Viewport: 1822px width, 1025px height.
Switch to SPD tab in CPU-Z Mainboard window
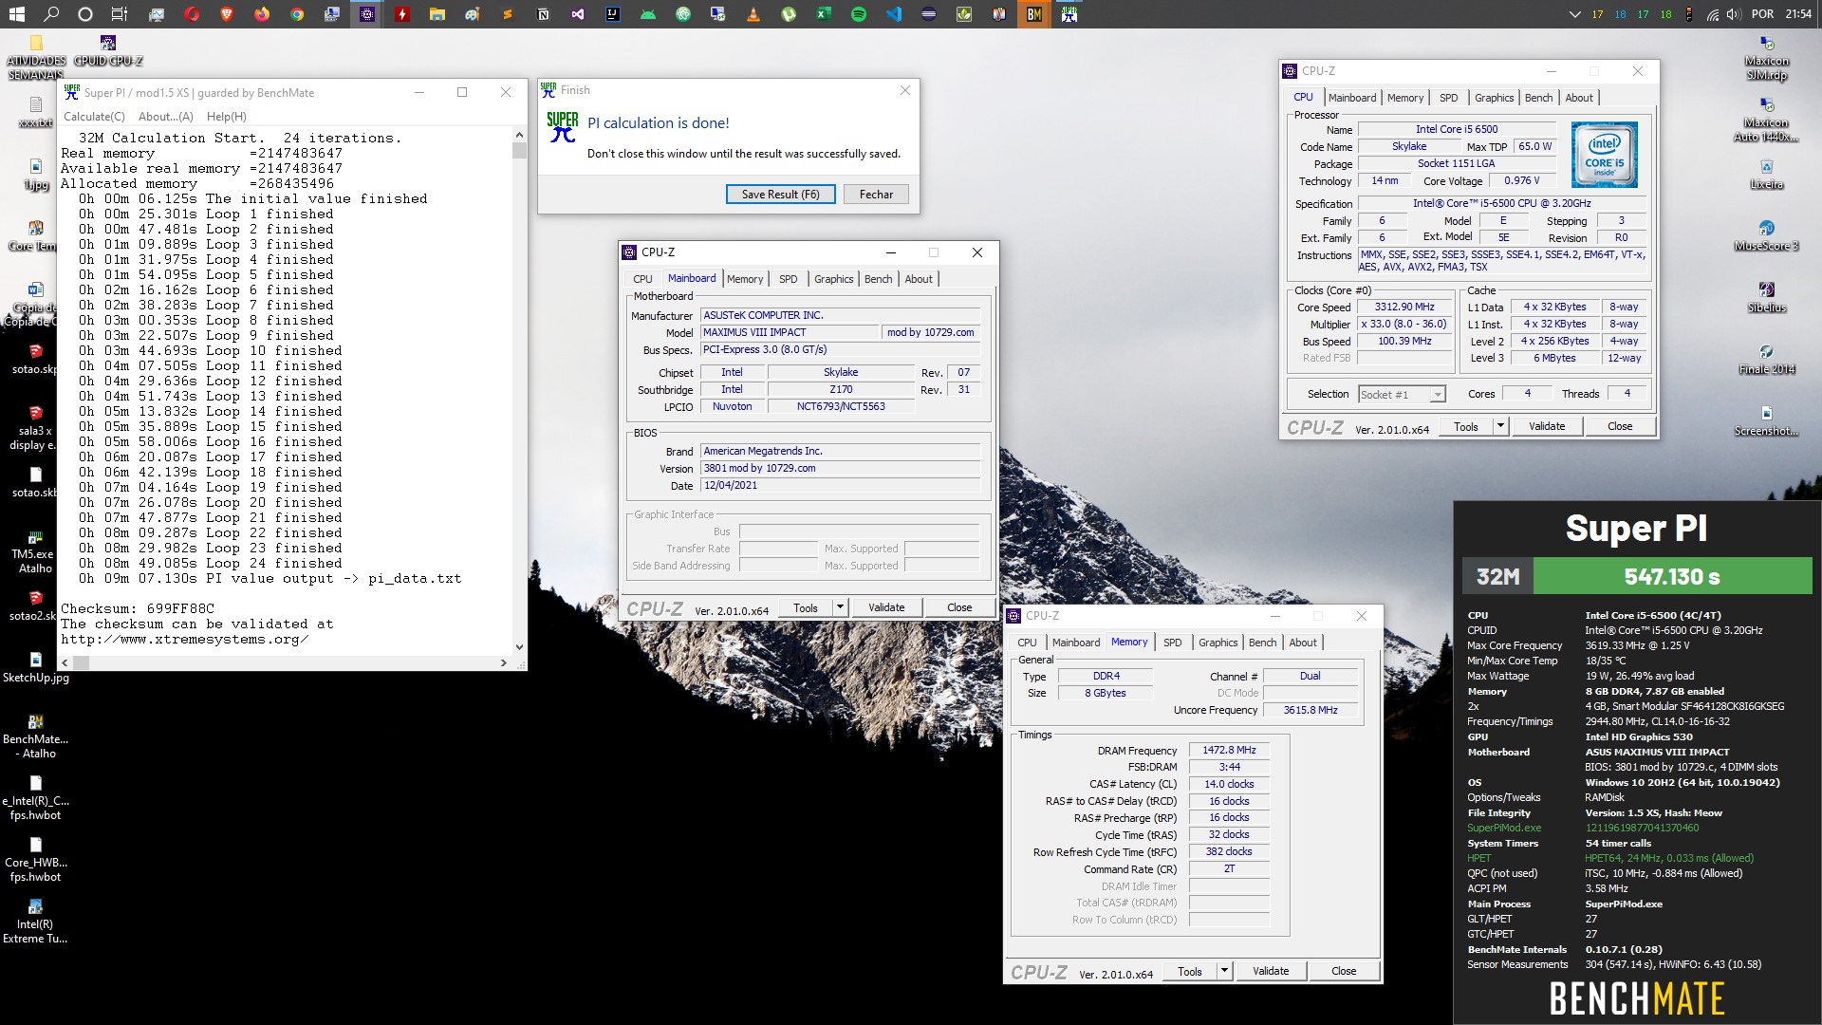coord(788,279)
